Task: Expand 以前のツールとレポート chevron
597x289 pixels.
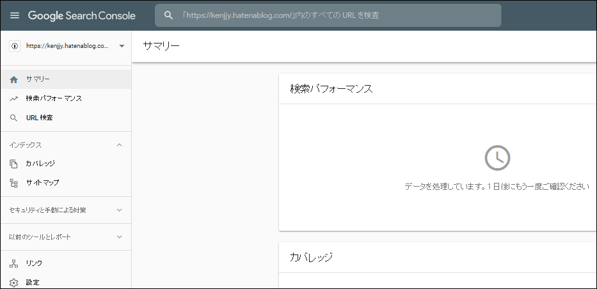Action: (x=119, y=237)
